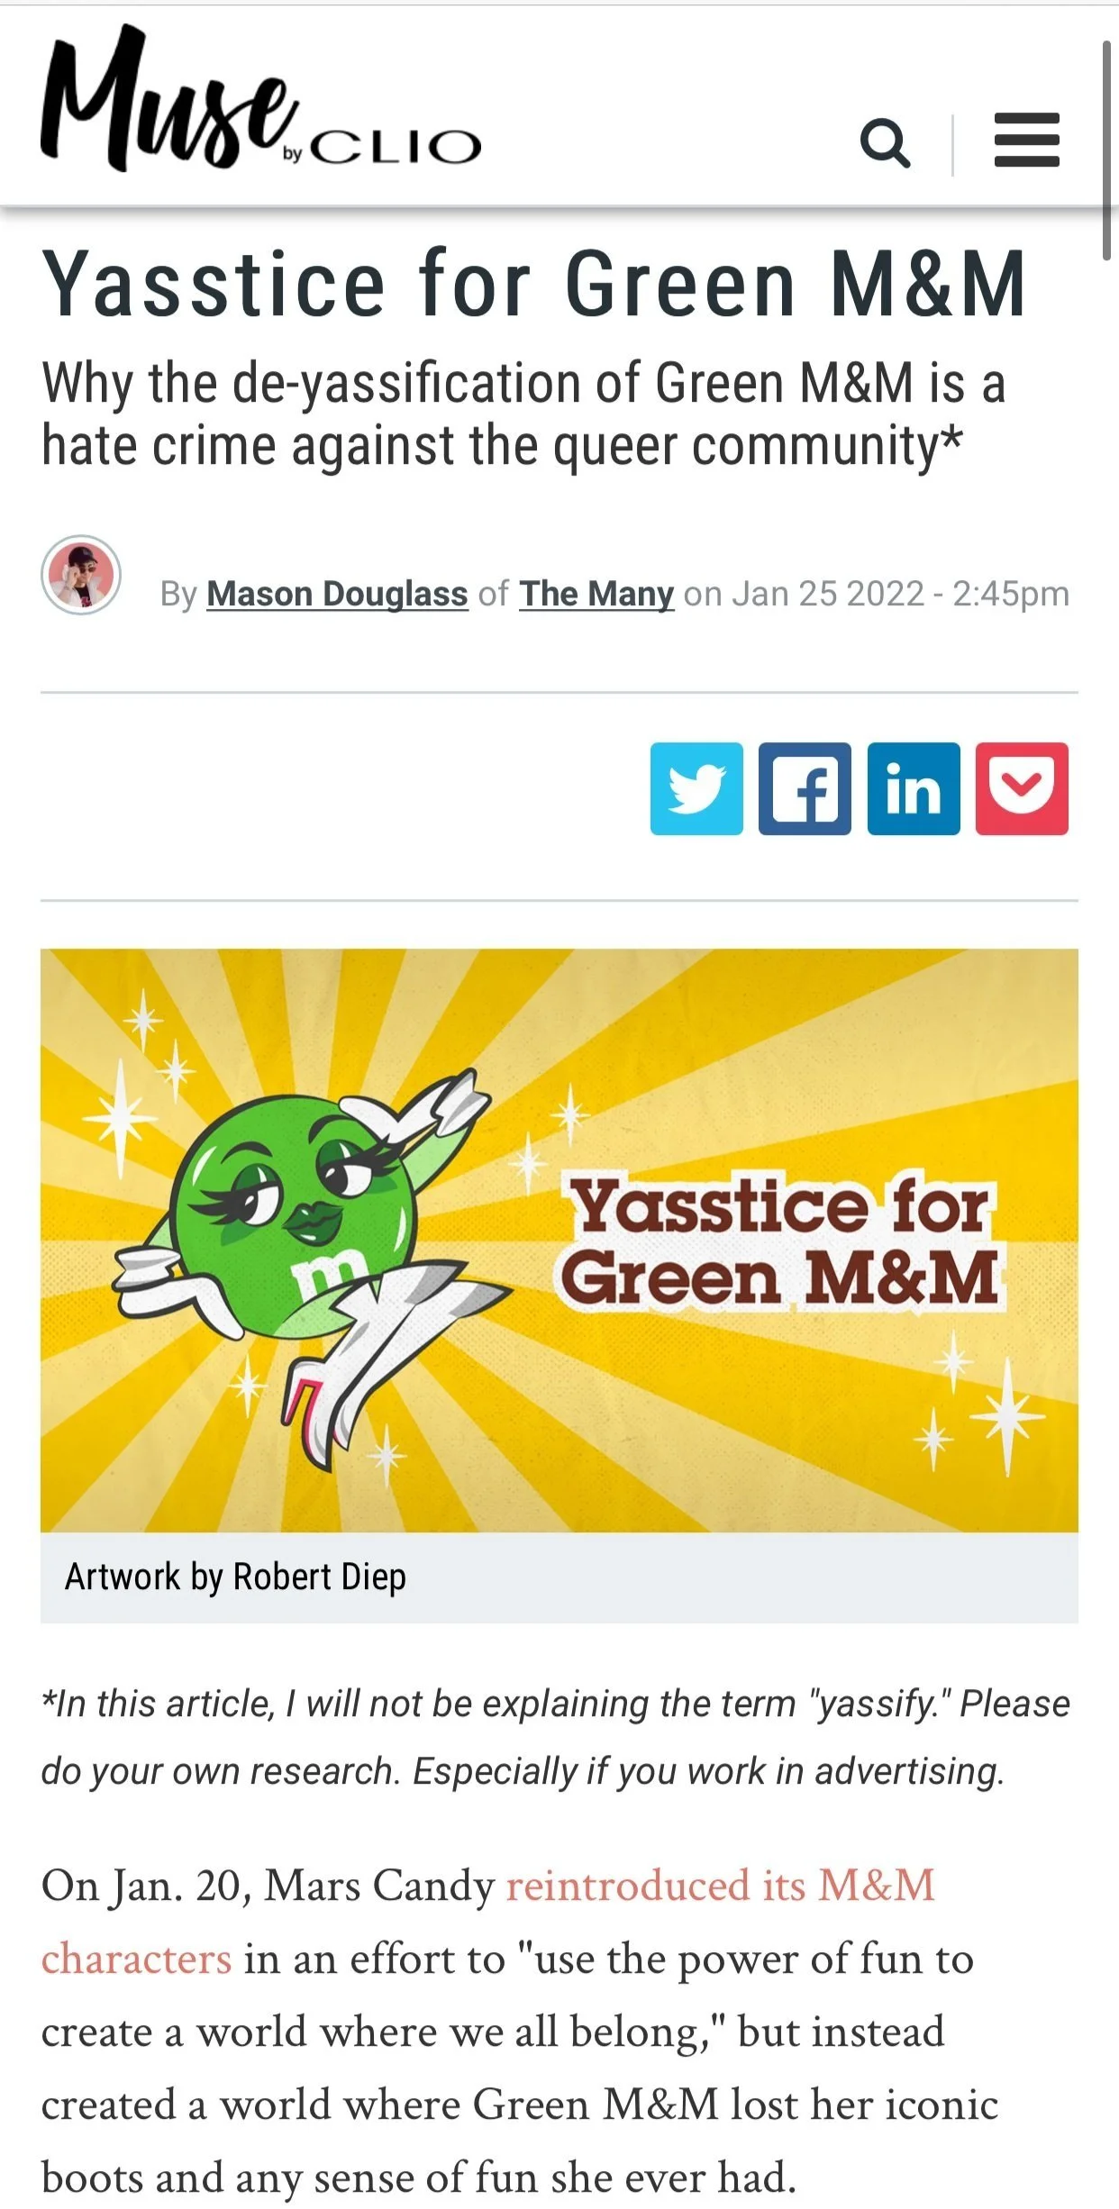This screenshot has height=2209, width=1119.
Task: Click the Yasstice for Green M&M headline
Action: click(534, 284)
